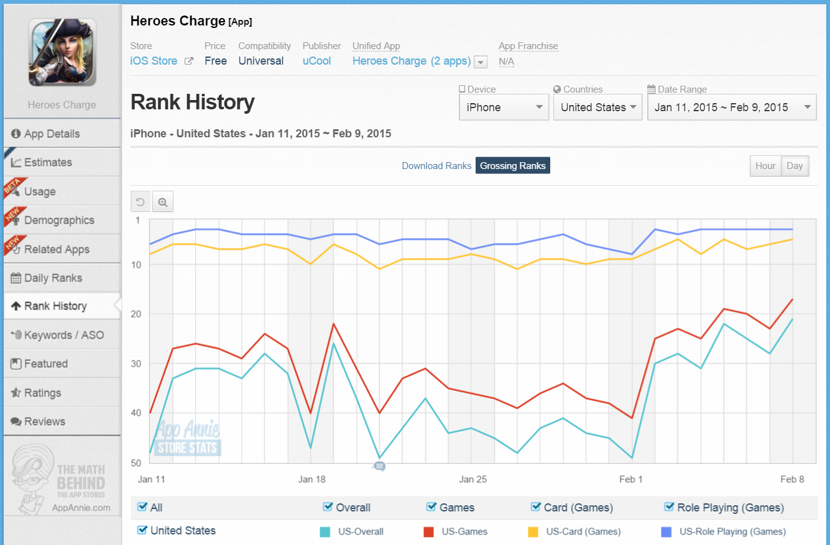Click the Usage icon in sidebar

[16, 191]
